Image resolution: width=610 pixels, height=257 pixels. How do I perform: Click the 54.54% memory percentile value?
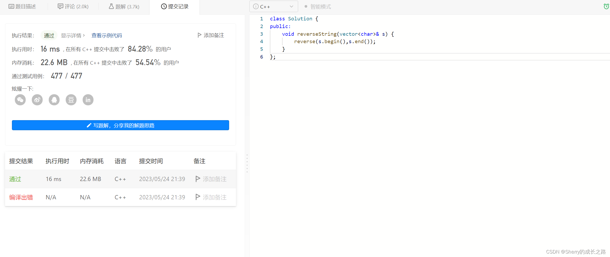point(148,62)
